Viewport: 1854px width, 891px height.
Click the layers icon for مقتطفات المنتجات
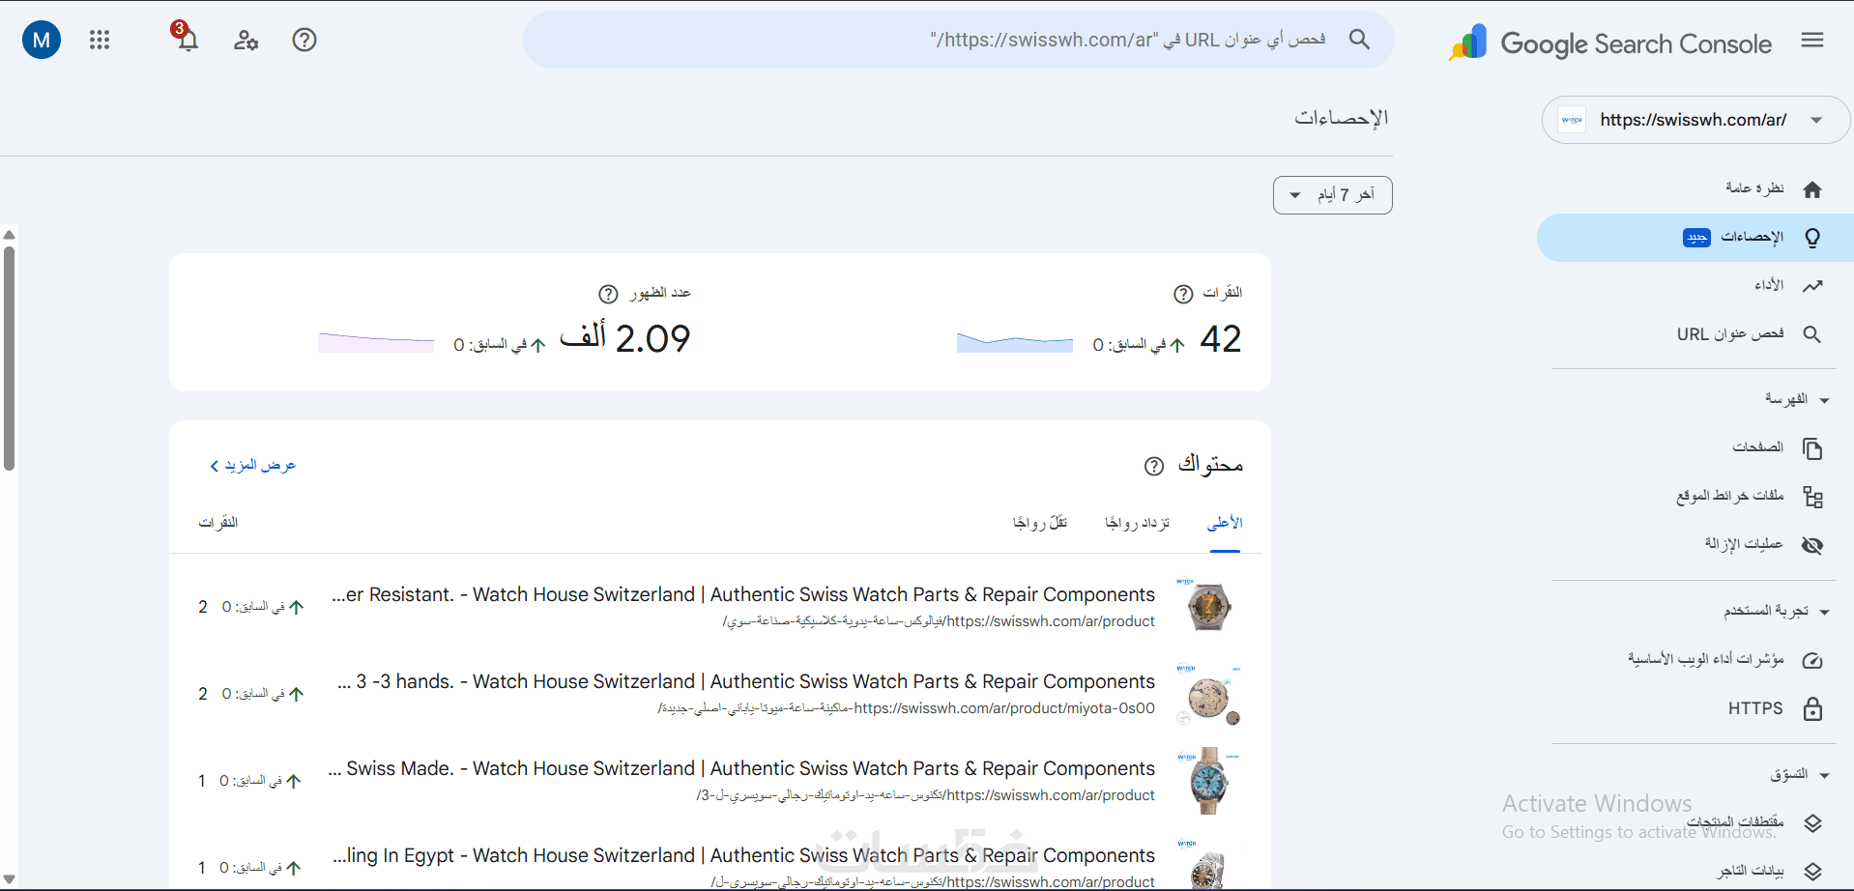point(1812,823)
